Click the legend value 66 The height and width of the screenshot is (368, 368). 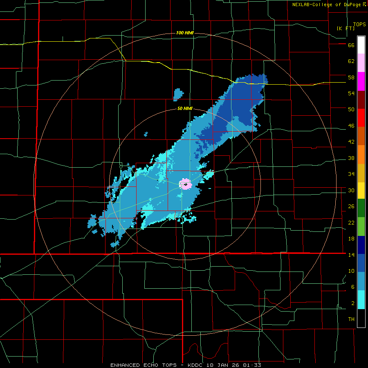tap(351, 45)
